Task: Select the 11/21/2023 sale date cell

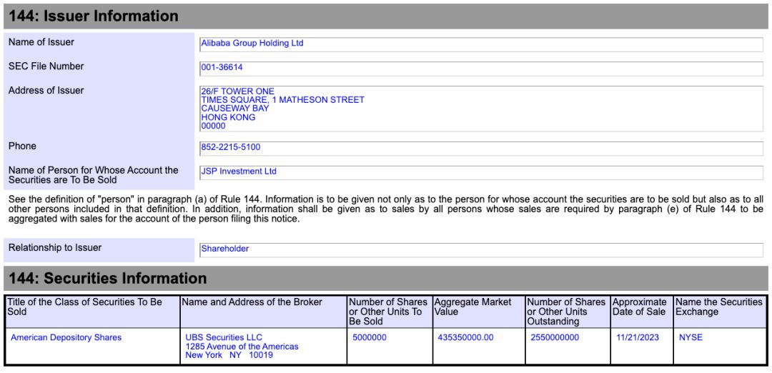Action: [637, 338]
